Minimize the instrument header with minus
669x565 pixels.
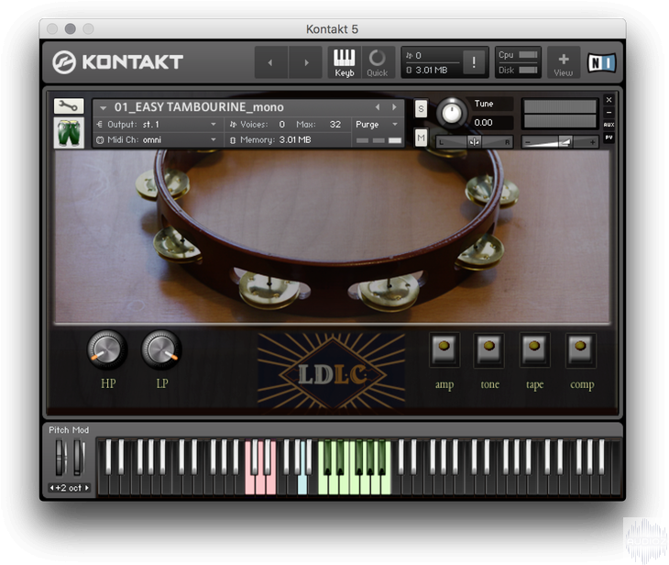pos(609,112)
